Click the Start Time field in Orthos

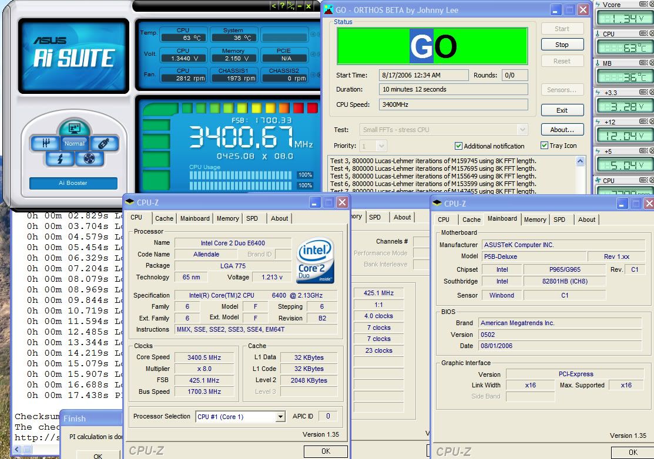coord(424,75)
